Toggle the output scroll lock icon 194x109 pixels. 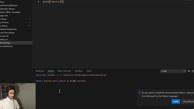pos(193,71)
